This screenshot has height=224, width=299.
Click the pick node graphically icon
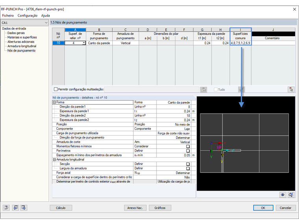click(291, 89)
